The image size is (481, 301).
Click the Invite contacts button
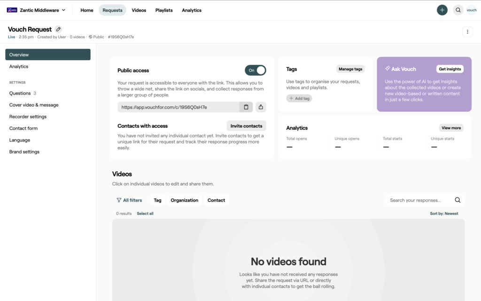pos(246,126)
